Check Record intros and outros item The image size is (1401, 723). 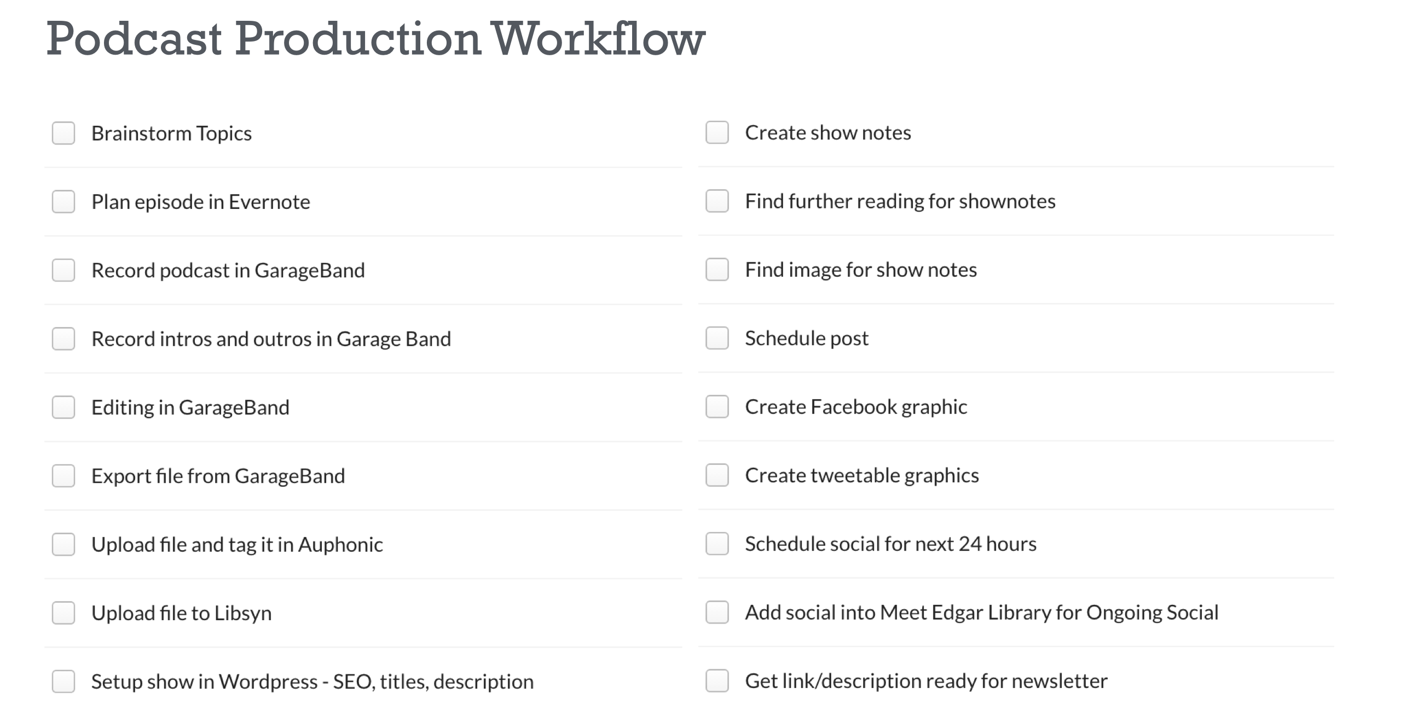pyautogui.click(x=63, y=339)
